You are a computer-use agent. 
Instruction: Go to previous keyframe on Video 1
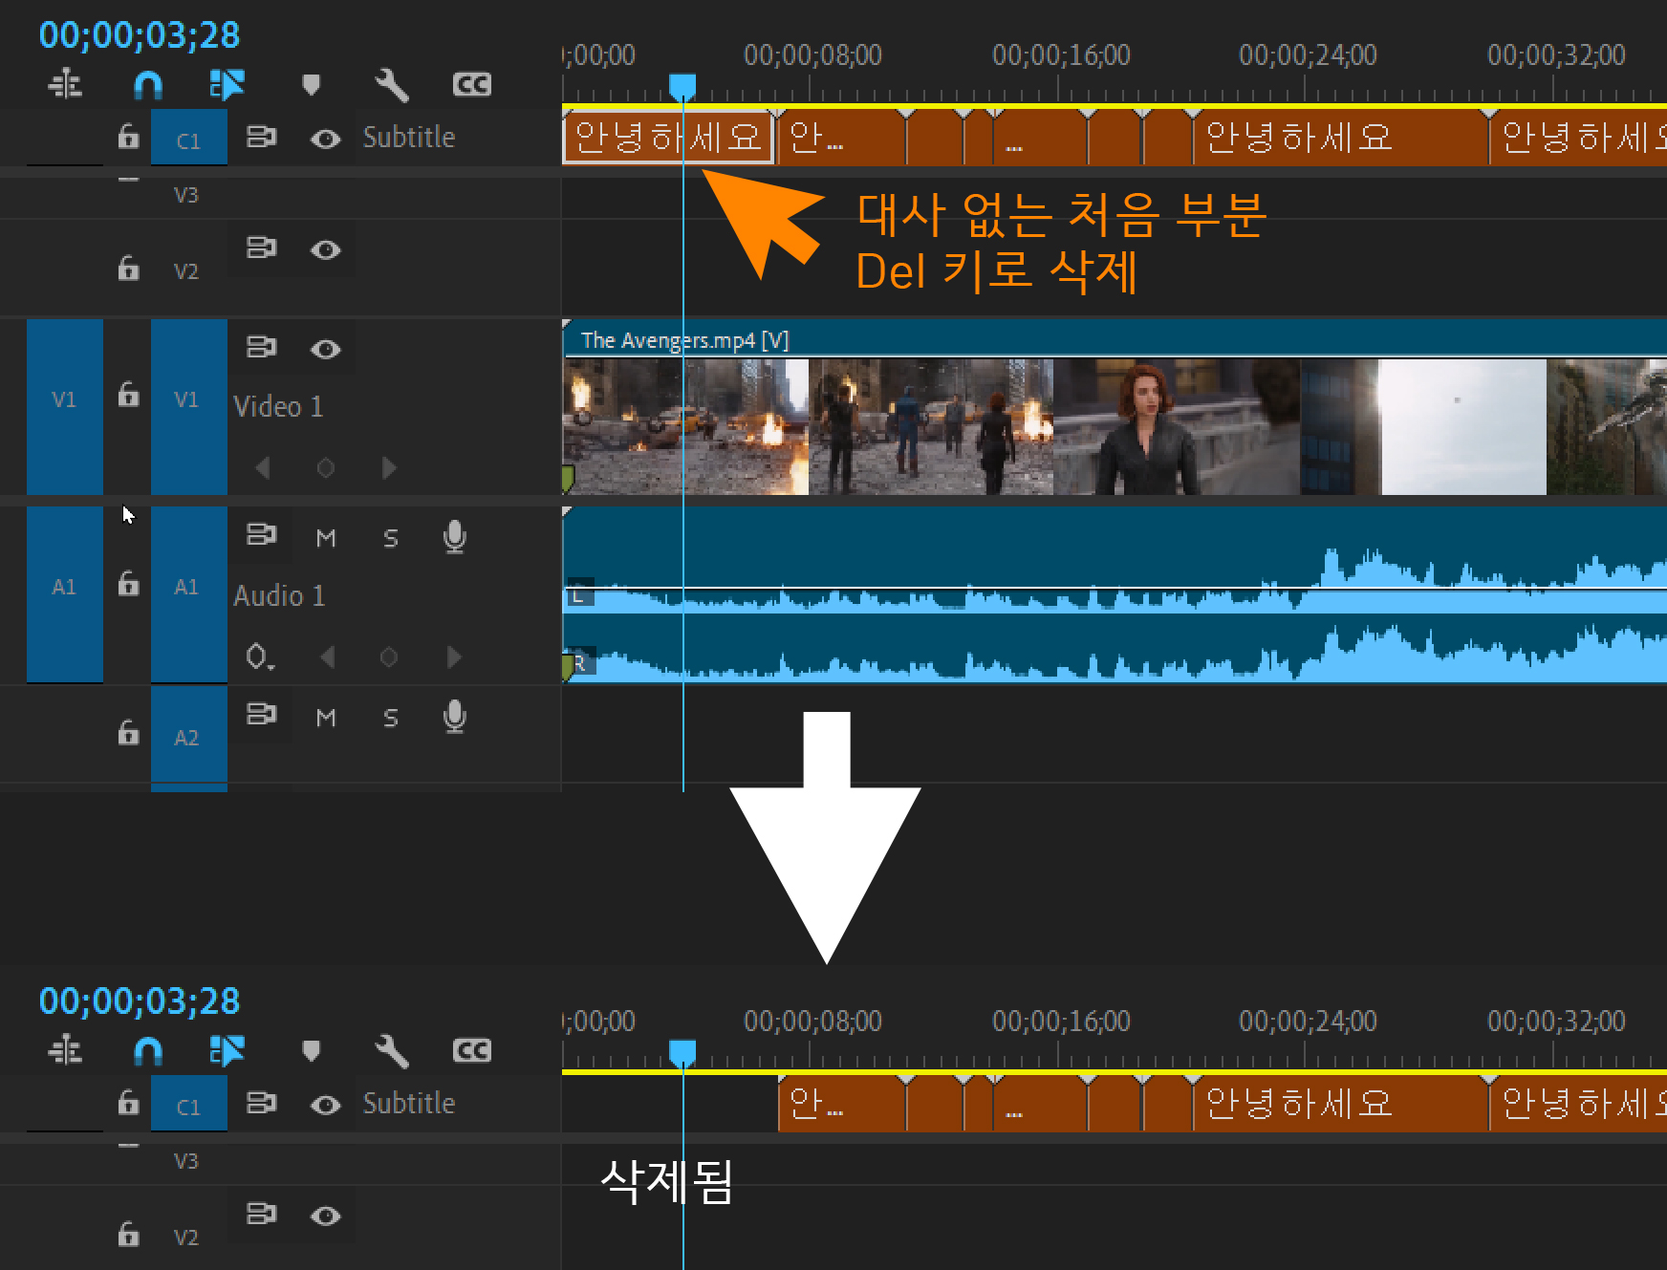pos(263,467)
